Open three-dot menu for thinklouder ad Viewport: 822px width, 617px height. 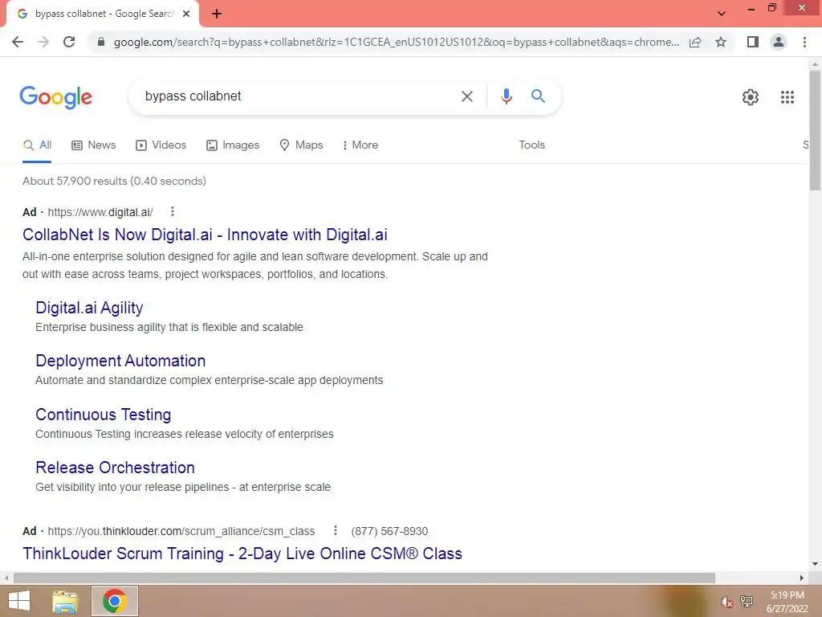pyautogui.click(x=336, y=530)
